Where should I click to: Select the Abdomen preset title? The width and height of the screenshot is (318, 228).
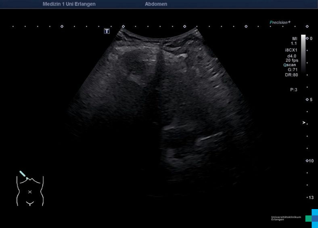pos(156,4)
